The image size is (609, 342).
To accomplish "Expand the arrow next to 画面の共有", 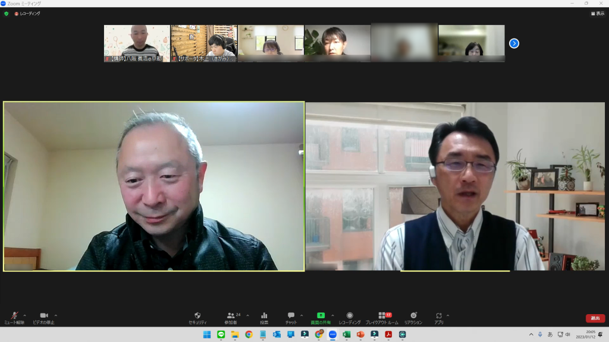I will pyautogui.click(x=332, y=315).
